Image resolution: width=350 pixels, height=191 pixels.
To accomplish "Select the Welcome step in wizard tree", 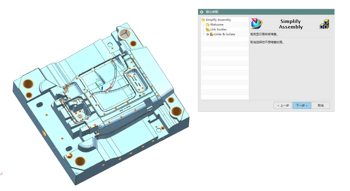I will pyautogui.click(x=217, y=25).
